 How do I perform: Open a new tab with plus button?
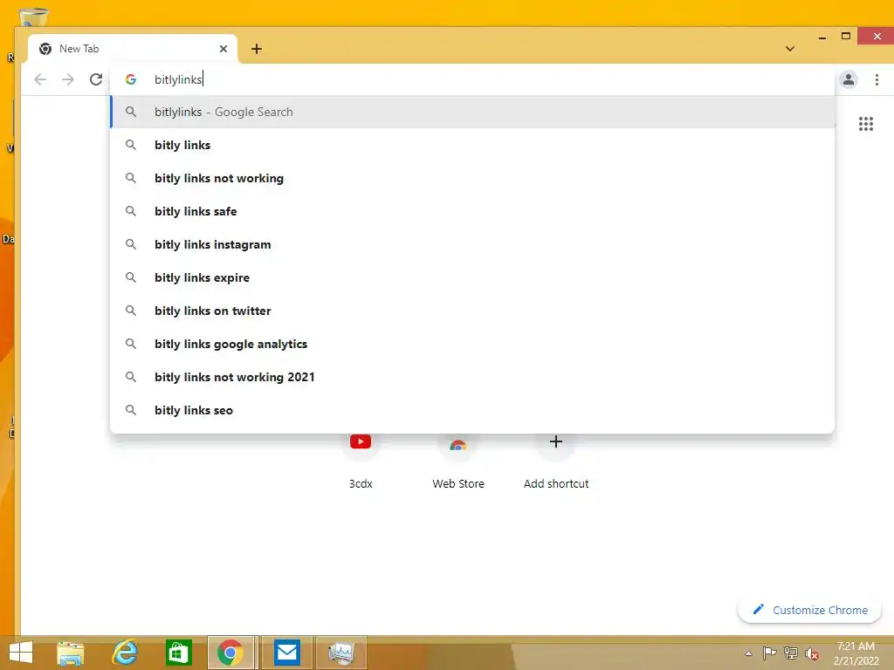pos(257,49)
